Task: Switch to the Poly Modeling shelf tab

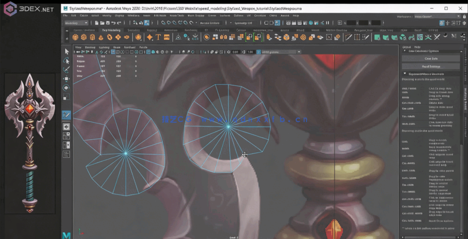Action: coord(111,30)
